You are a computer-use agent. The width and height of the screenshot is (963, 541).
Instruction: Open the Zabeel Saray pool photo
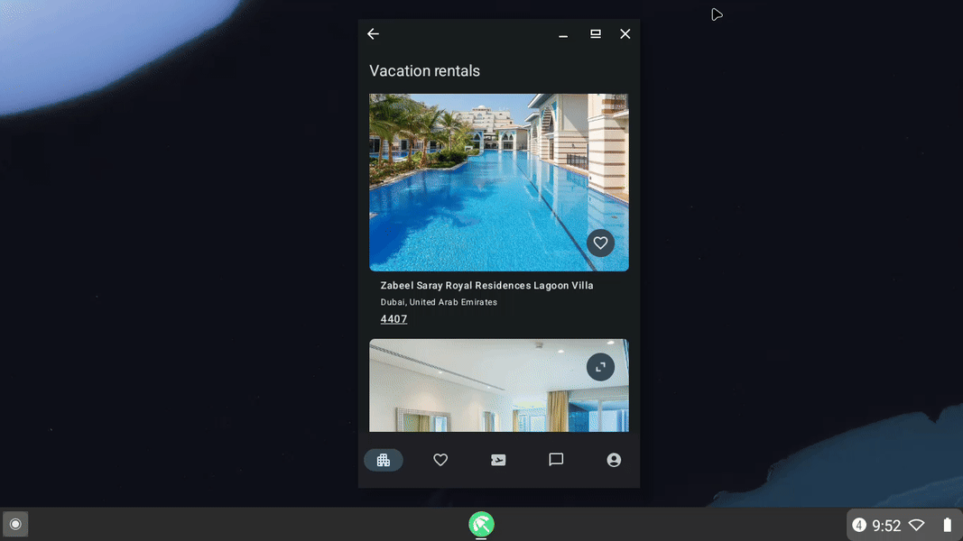coord(499,182)
